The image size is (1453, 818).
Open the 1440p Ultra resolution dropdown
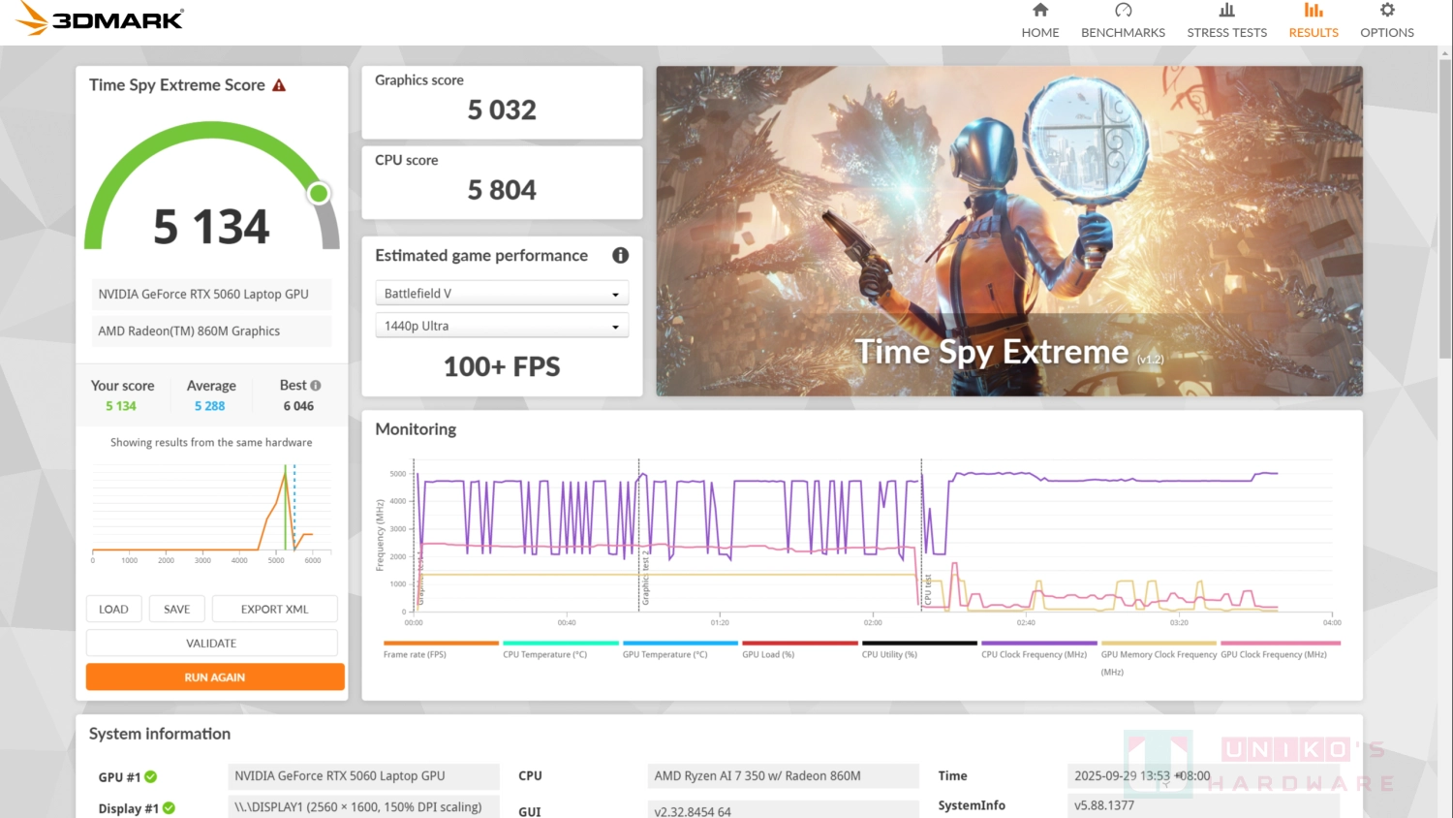pyautogui.click(x=502, y=326)
